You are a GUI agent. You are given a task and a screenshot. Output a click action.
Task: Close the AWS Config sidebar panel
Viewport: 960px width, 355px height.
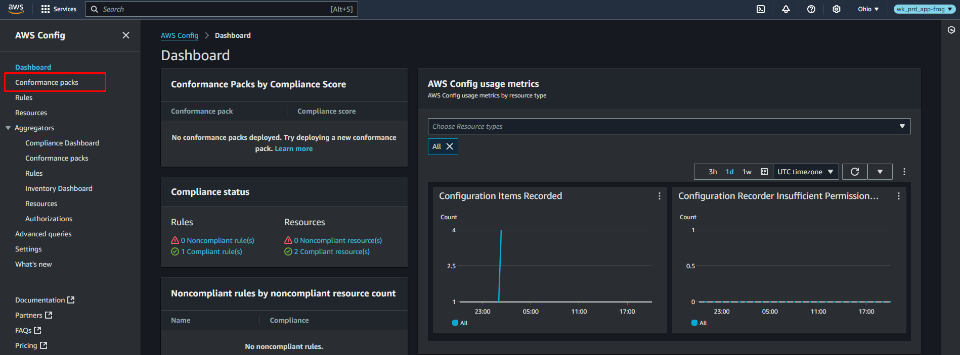[x=126, y=35]
